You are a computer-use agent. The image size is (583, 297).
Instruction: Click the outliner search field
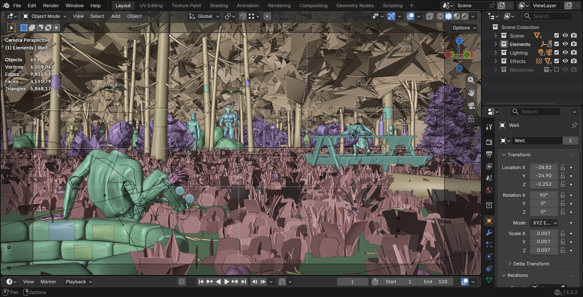coord(547,16)
